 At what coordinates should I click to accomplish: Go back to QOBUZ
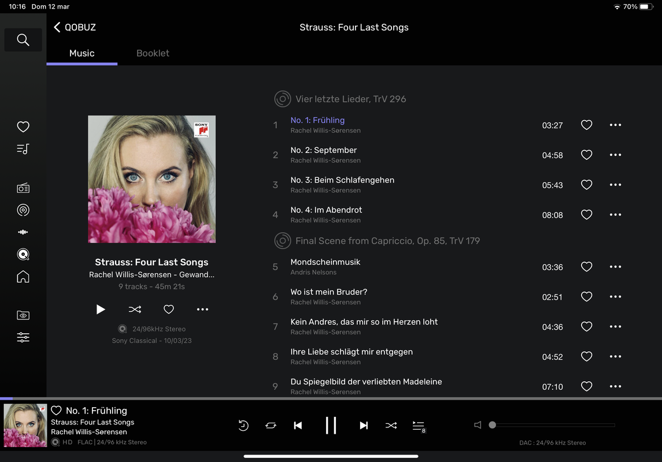coord(75,27)
